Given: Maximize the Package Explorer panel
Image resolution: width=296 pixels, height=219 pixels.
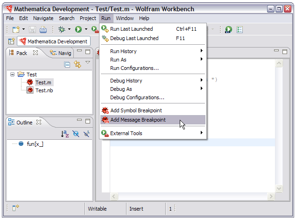Looking at the screenshot, I should [88, 52].
